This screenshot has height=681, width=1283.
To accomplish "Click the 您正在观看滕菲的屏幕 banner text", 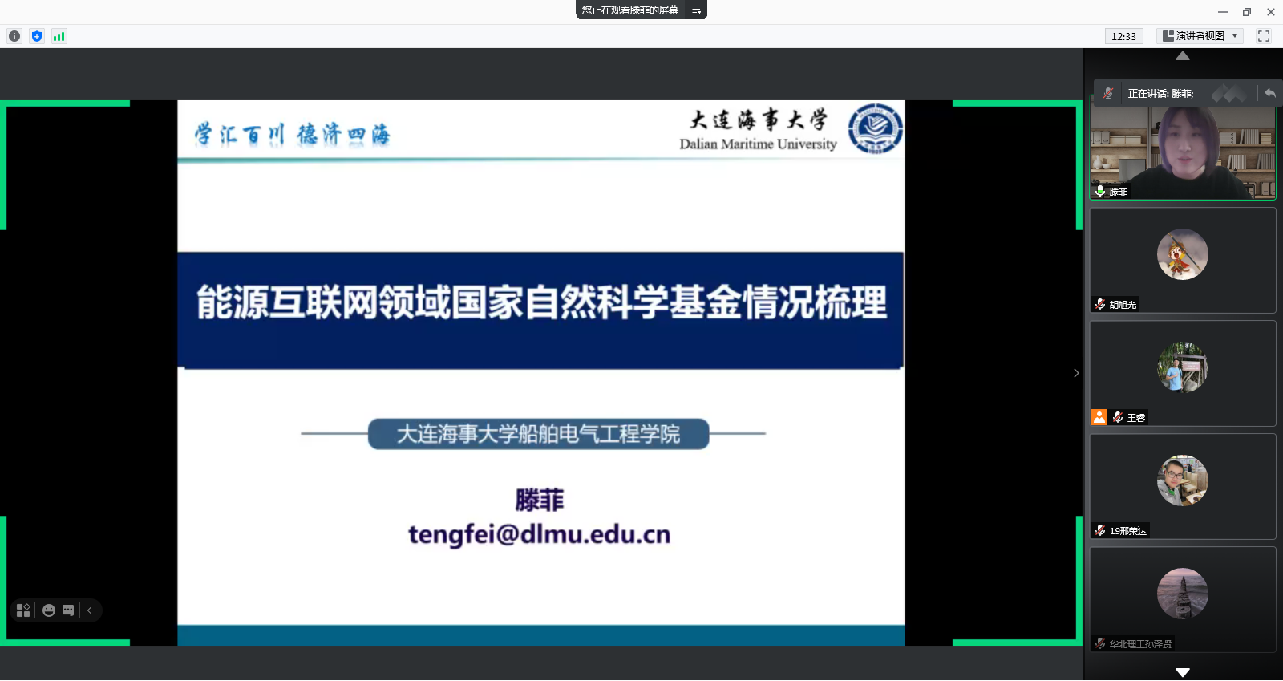I will 630,10.
